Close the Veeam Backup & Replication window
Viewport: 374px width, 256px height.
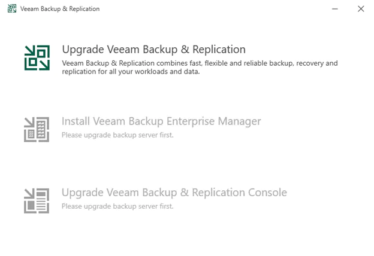point(360,9)
